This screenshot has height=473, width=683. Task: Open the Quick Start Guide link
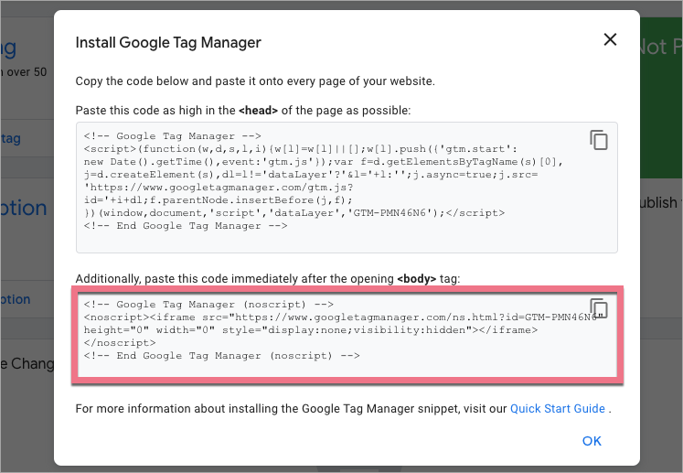click(558, 408)
